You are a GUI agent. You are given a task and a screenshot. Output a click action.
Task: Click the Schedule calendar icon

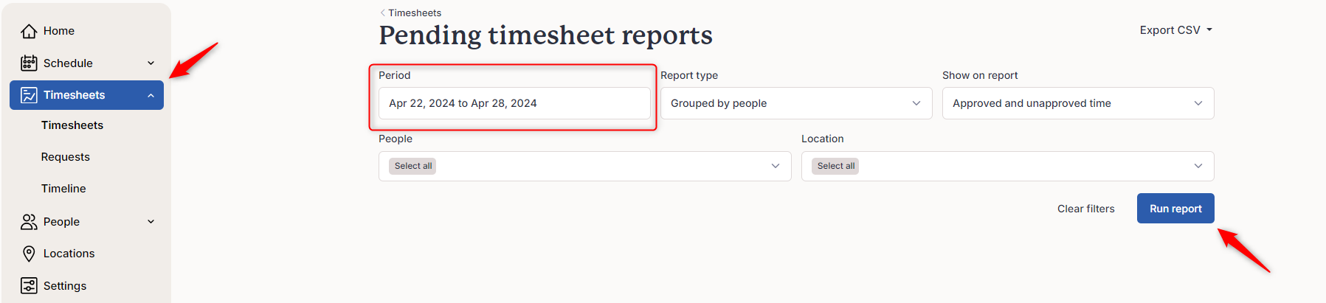(x=29, y=63)
